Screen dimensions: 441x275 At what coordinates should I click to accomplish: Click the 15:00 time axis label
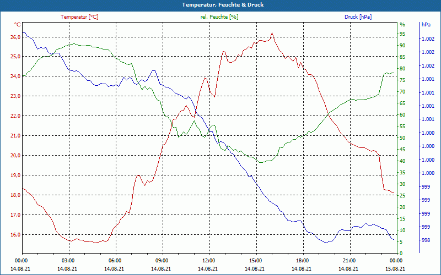(x=255, y=261)
